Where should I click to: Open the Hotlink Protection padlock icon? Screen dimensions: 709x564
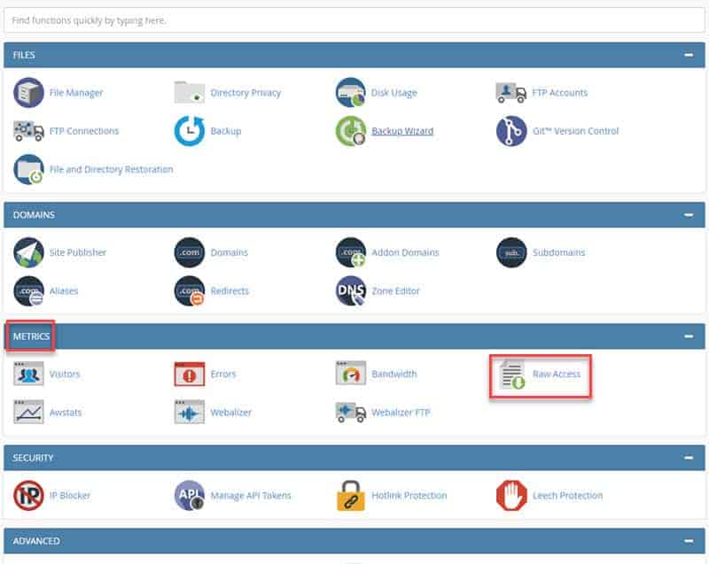[350, 495]
